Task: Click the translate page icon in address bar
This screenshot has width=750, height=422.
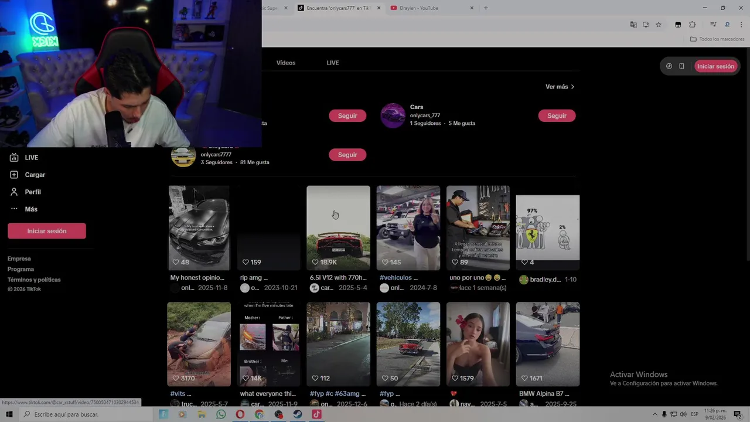Action: (x=633, y=25)
